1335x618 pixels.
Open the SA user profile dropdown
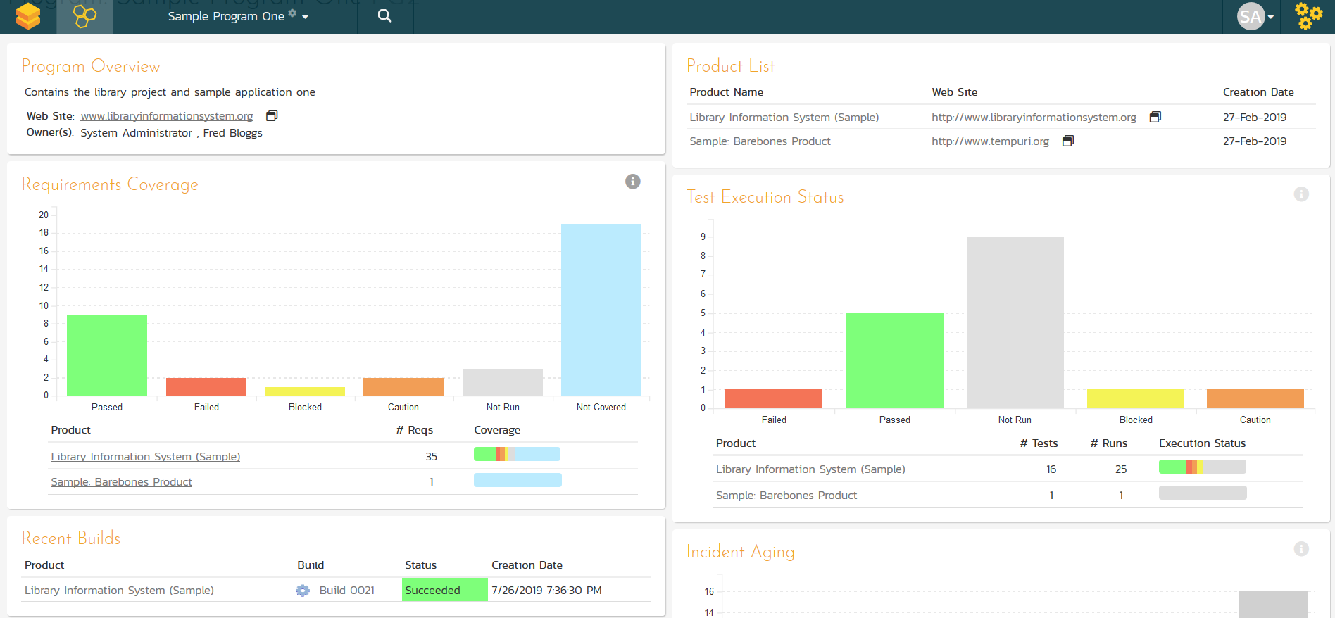pyautogui.click(x=1255, y=16)
